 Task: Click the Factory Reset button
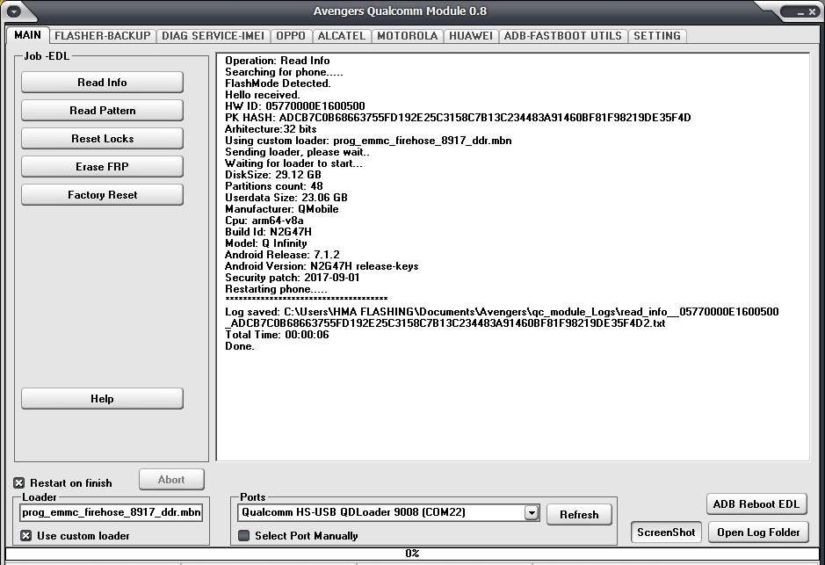(x=102, y=195)
